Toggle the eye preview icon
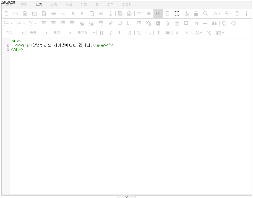This screenshot has width=253, height=198. (149, 14)
